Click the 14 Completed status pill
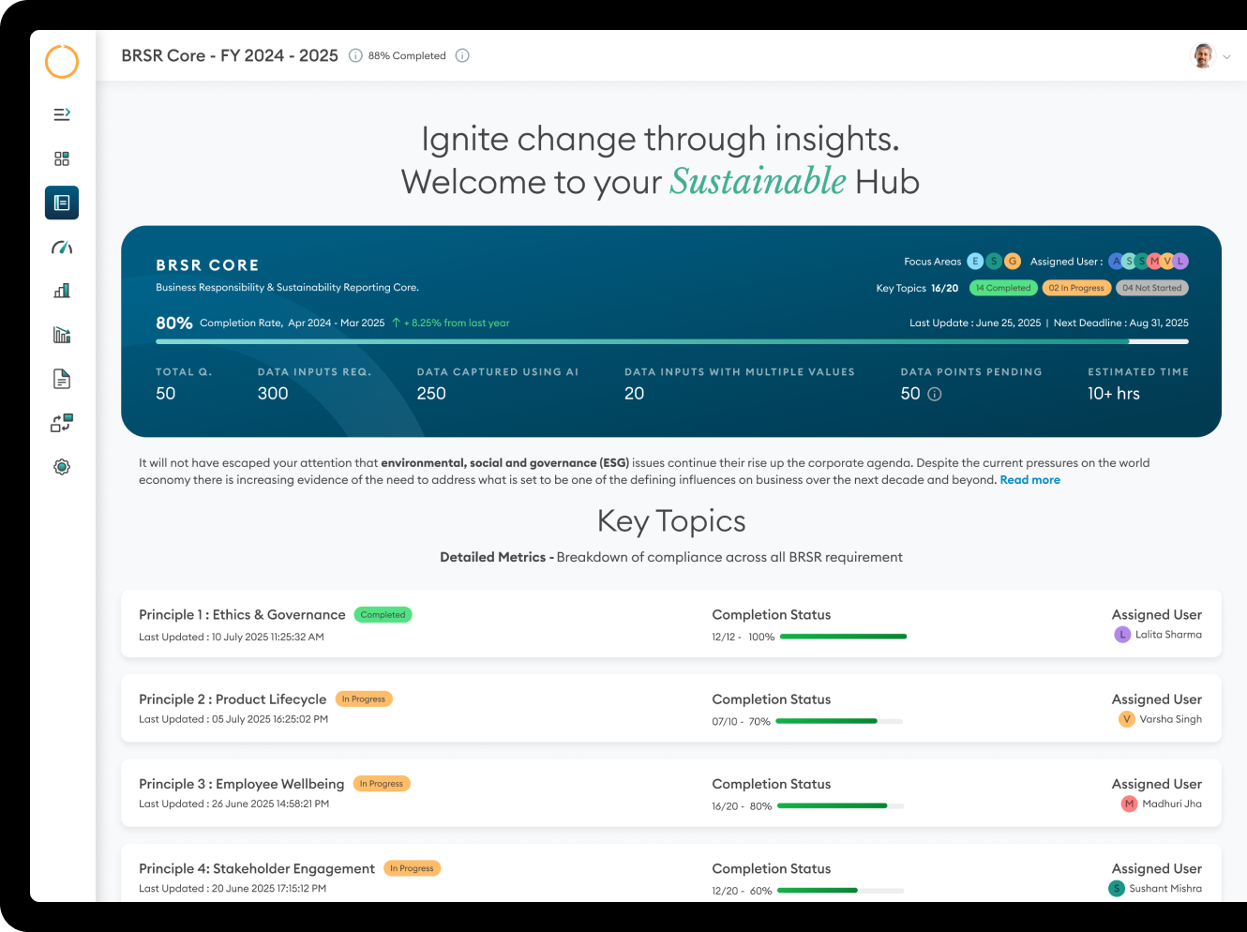The image size is (1247, 932). coord(1002,288)
